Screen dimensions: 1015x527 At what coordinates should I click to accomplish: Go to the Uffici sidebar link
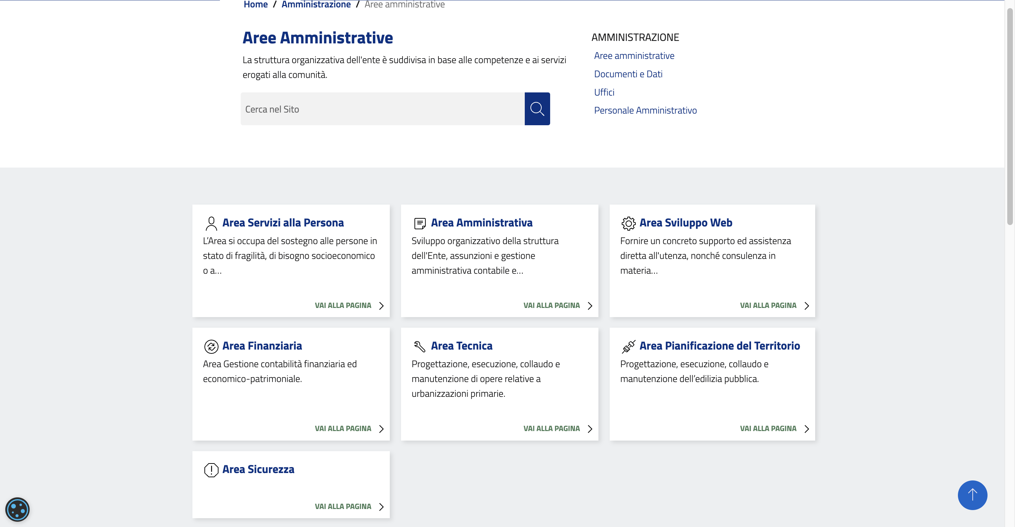[x=604, y=92]
